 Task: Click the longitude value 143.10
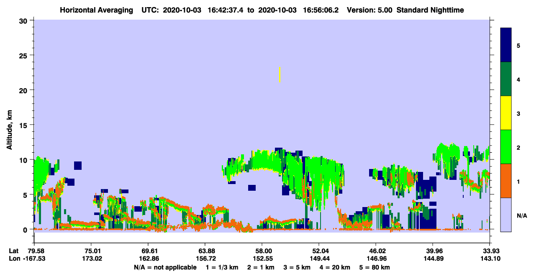click(490, 259)
